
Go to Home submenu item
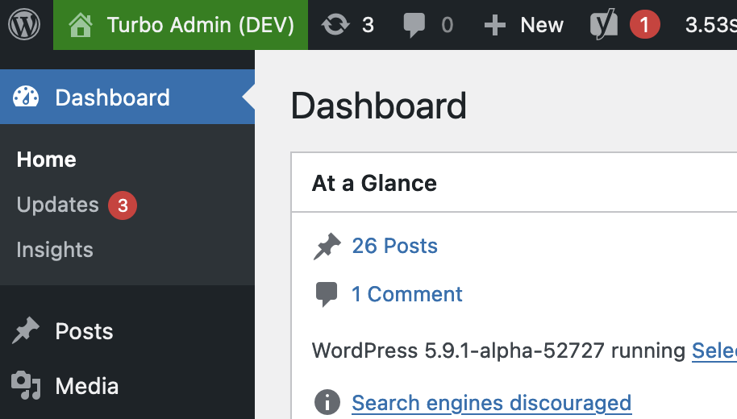click(x=47, y=160)
